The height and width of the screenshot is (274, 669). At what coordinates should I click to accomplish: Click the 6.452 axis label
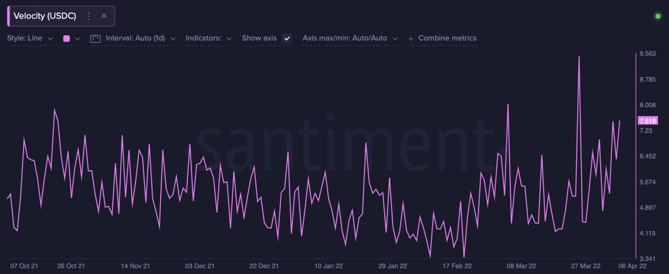pyautogui.click(x=648, y=156)
